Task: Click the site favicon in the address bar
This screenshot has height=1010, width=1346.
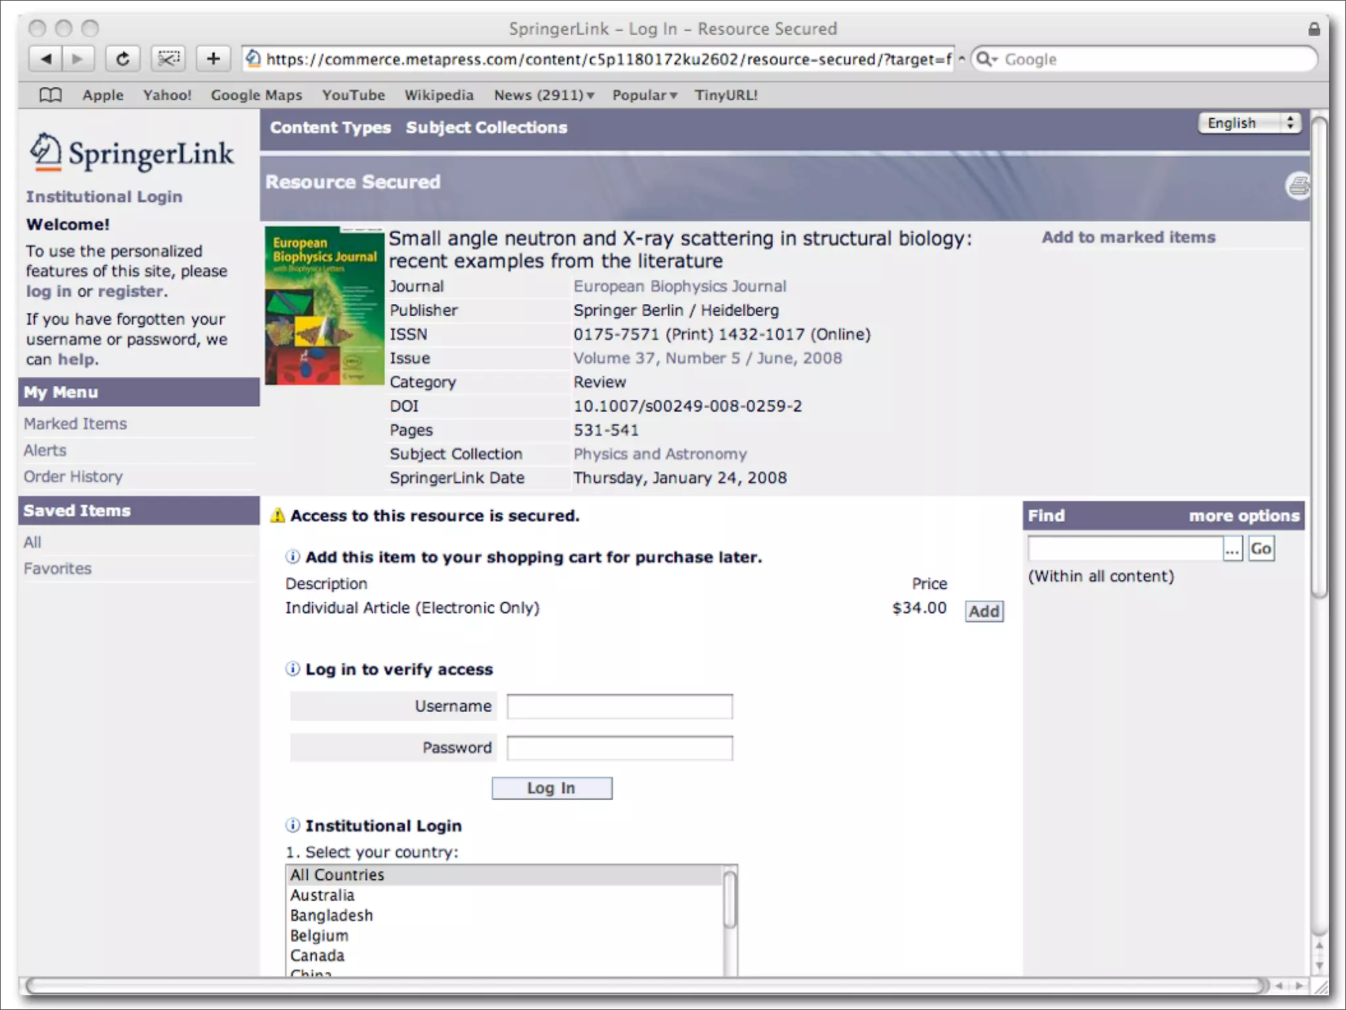Action: pos(254,59)
